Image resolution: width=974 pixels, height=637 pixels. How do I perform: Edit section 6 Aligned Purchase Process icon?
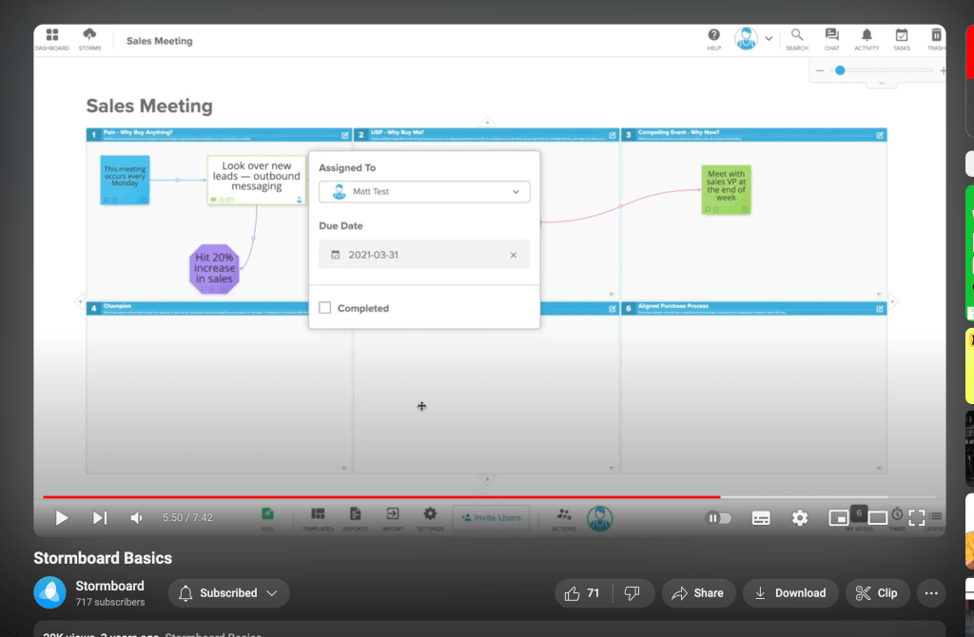[x=880, y=309]
